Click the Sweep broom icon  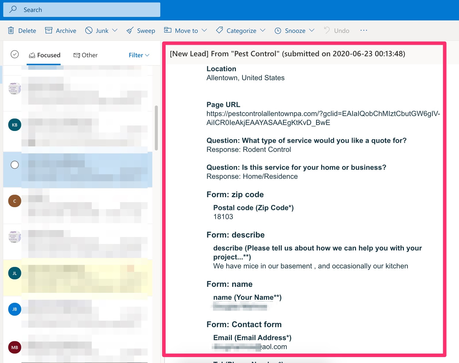[130, 30]
